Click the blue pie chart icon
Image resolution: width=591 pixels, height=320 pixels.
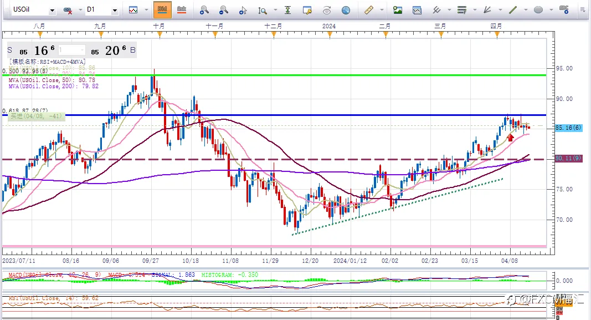(346, 10)
